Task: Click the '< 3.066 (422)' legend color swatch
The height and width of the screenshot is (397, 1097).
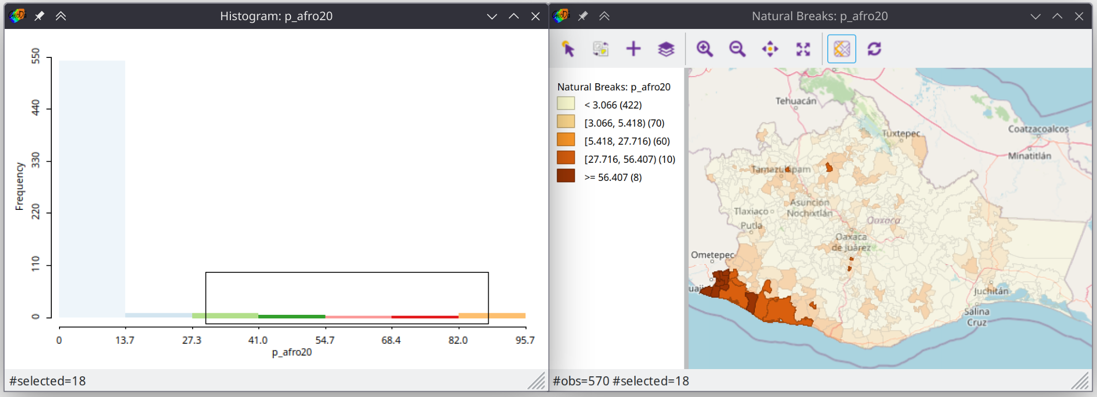Action: [x=566, y=103]
